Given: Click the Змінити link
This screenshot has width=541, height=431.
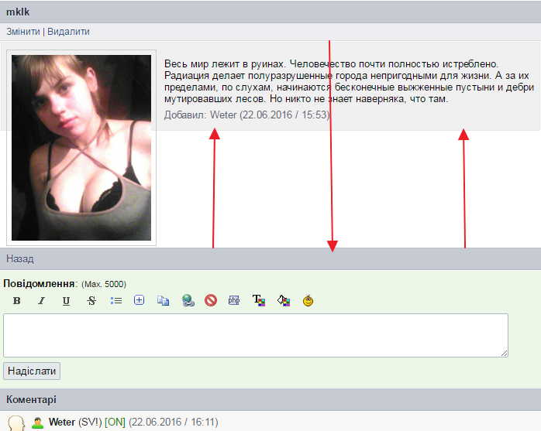Looking at the screenshot, I should [23, 32].
